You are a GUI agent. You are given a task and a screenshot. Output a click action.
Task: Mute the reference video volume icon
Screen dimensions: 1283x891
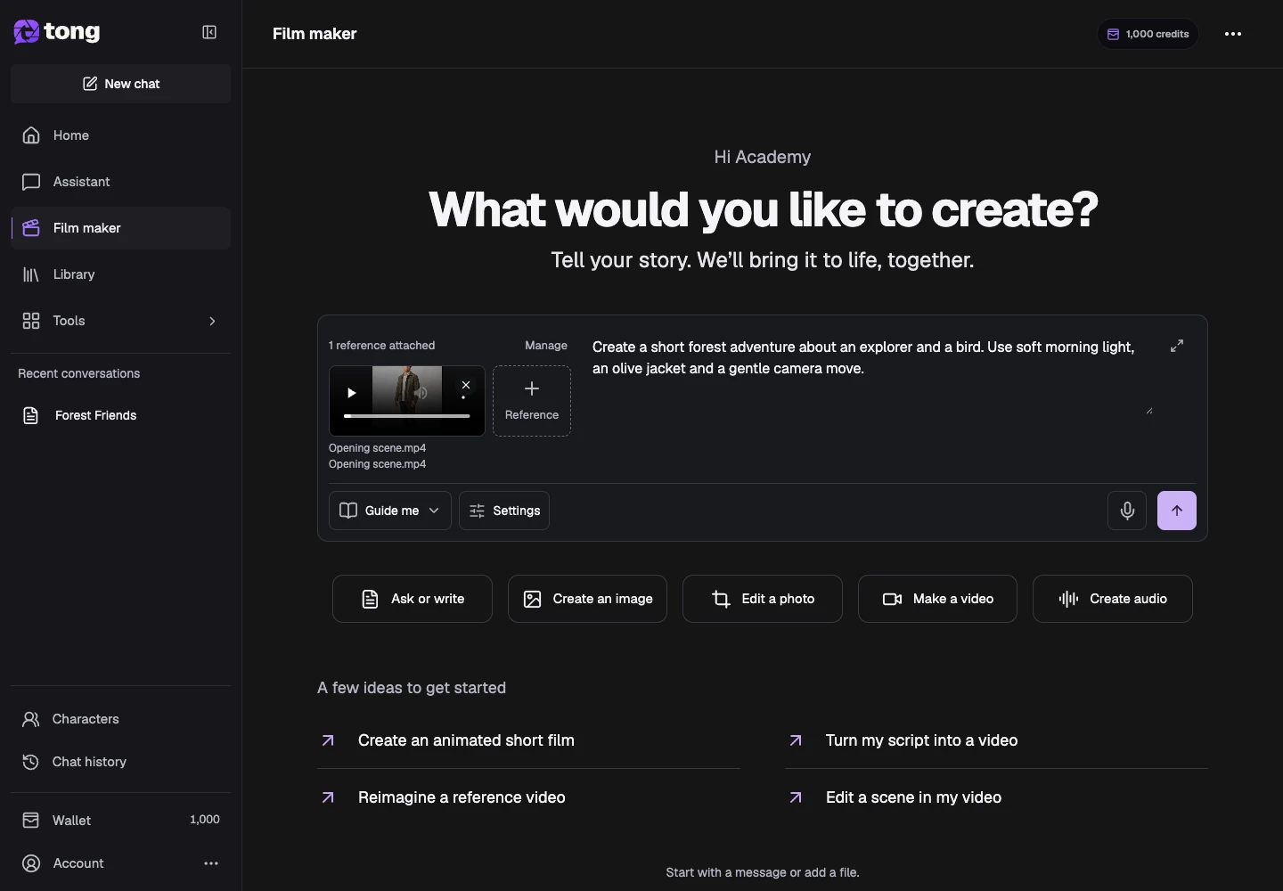[x=421, y=393]
